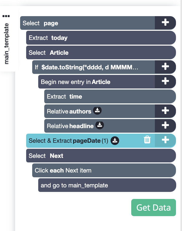This screenshot has height=231, width=182.
Task: Add command to Begin new entry row
Action: (165, 81)
